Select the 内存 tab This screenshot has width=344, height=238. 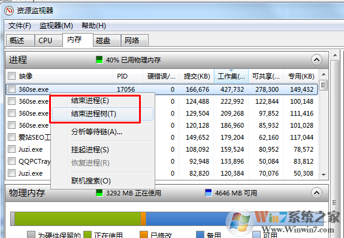point(78,40)
